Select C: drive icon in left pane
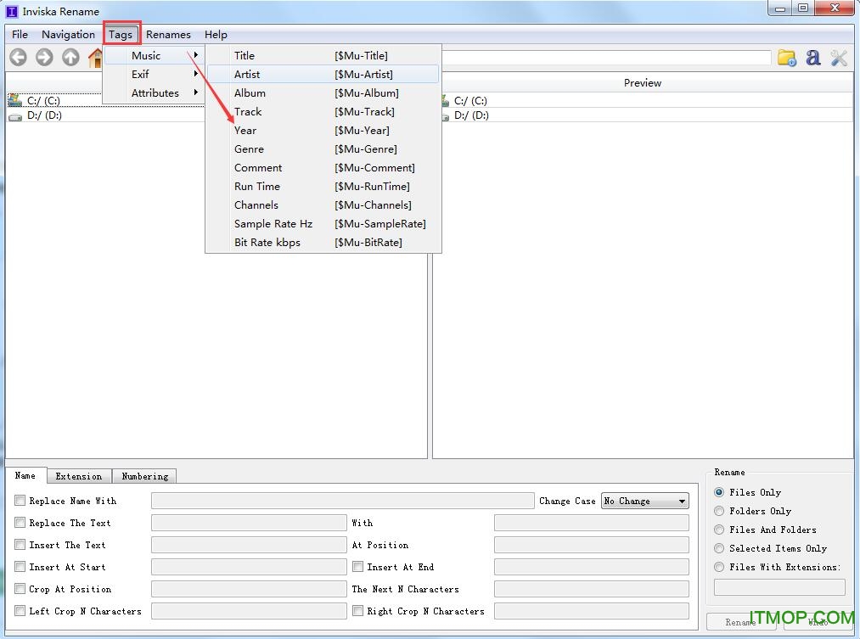Viewport: 860px width, 639px height. pyautogui.click(x=14, y=100)
